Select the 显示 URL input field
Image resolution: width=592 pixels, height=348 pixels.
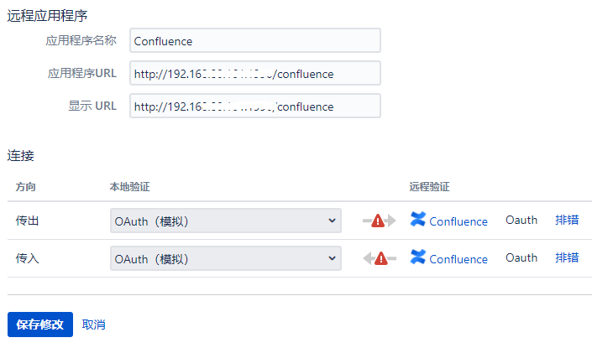click(255, 106)
